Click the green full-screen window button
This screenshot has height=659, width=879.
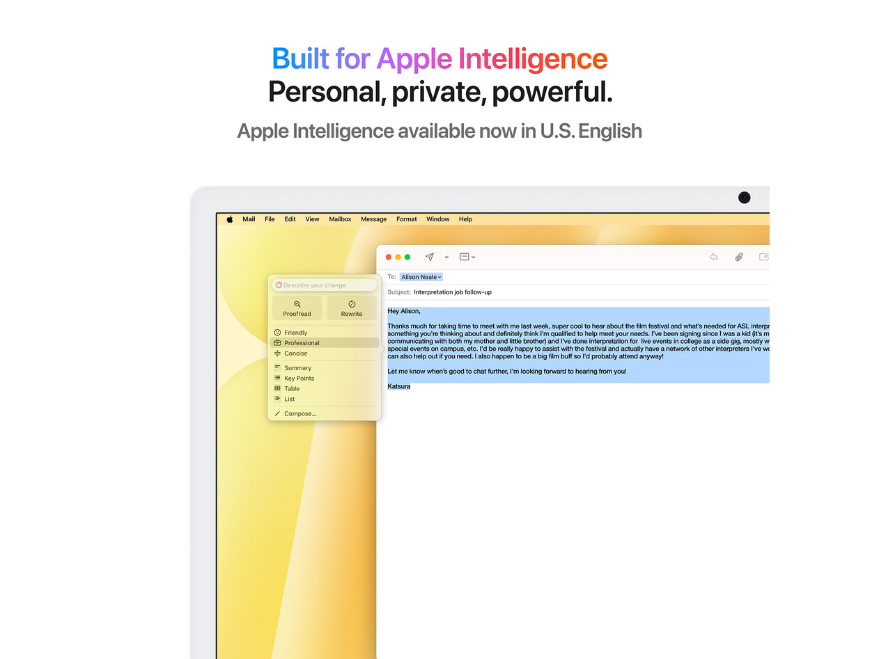(x=407, y=257)
